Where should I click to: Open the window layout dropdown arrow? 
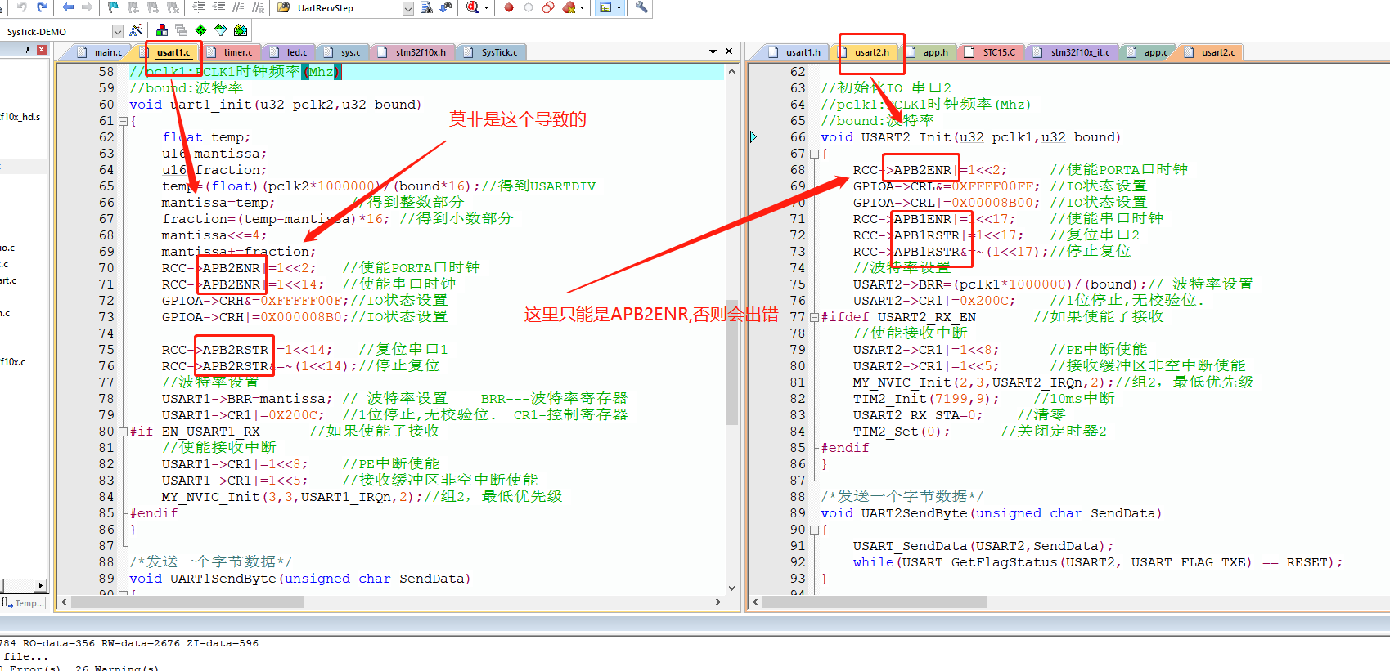619,7
